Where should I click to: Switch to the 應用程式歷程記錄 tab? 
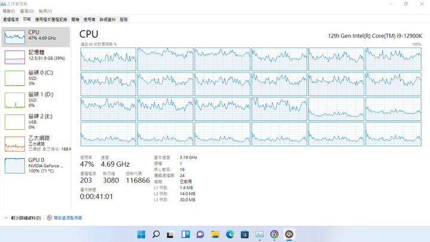(51, 20)
